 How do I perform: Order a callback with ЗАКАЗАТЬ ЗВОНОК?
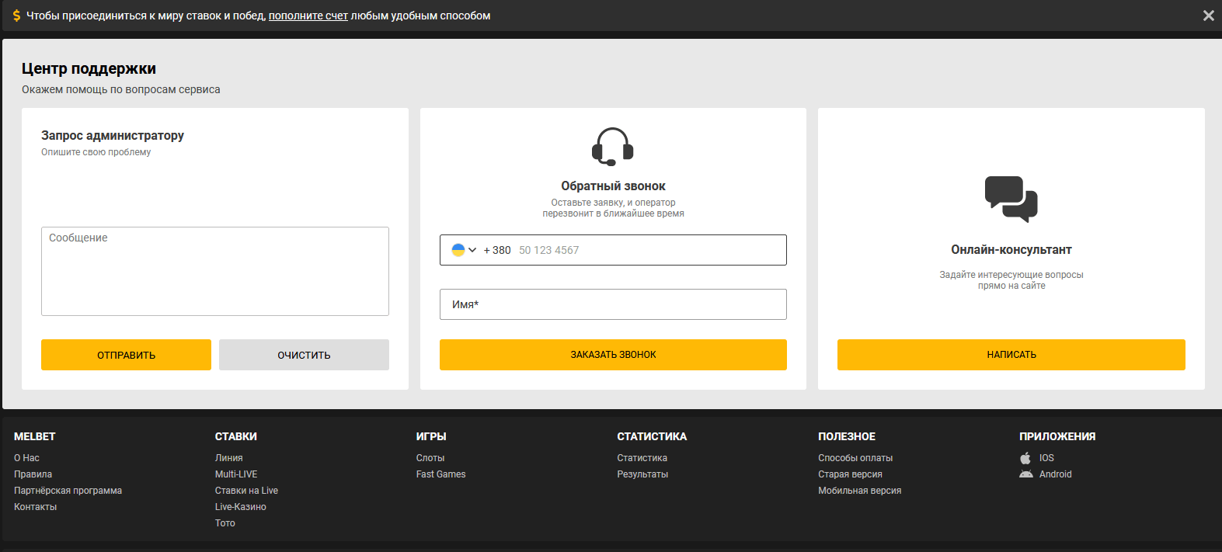pyautogui.click(x=613, y=355)
